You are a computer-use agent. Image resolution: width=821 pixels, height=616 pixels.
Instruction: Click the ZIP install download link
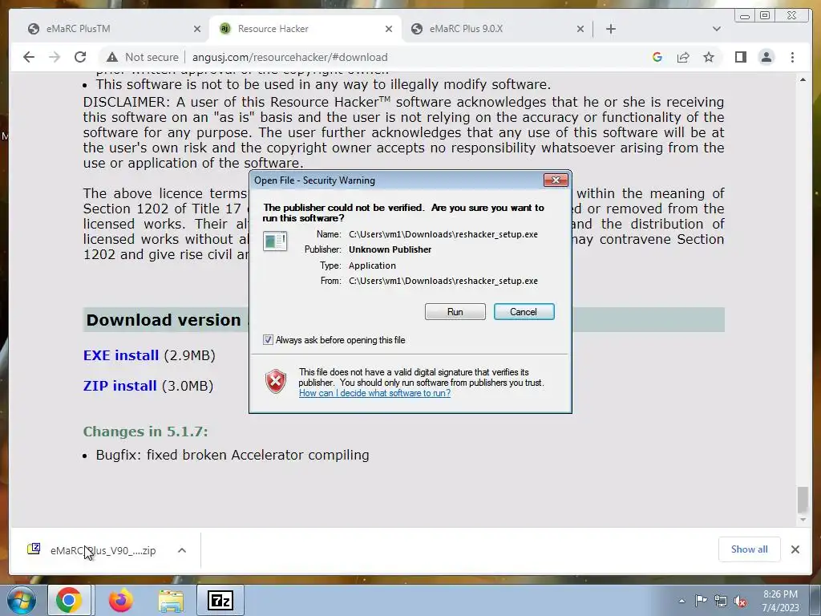pyautogui.click(x=120, y=386)
